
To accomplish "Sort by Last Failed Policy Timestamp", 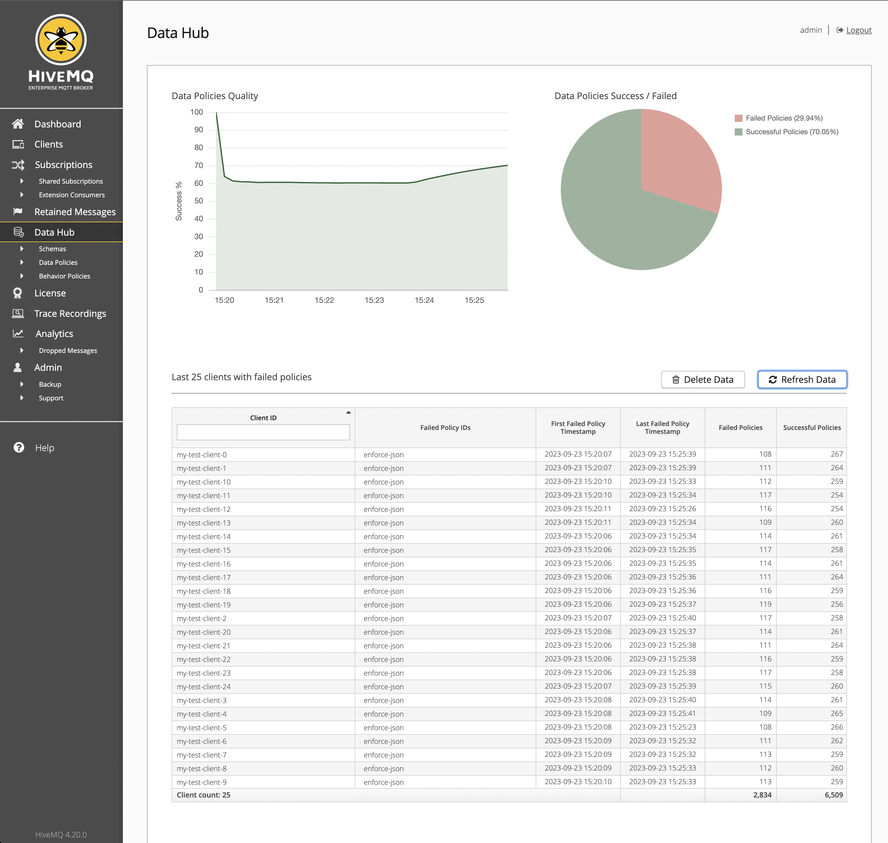I will pos(662,427).
